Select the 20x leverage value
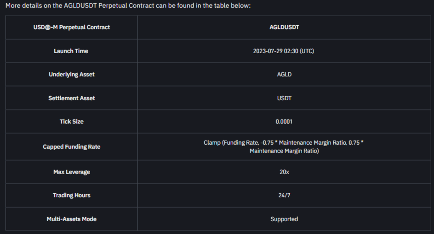 (284, 172)
